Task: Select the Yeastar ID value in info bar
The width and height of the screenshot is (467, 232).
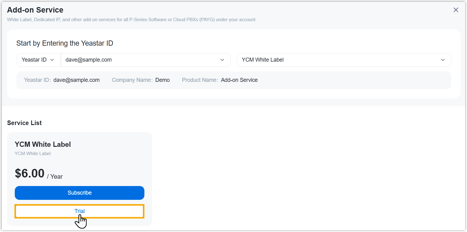Action: click(x=77, y=80)
